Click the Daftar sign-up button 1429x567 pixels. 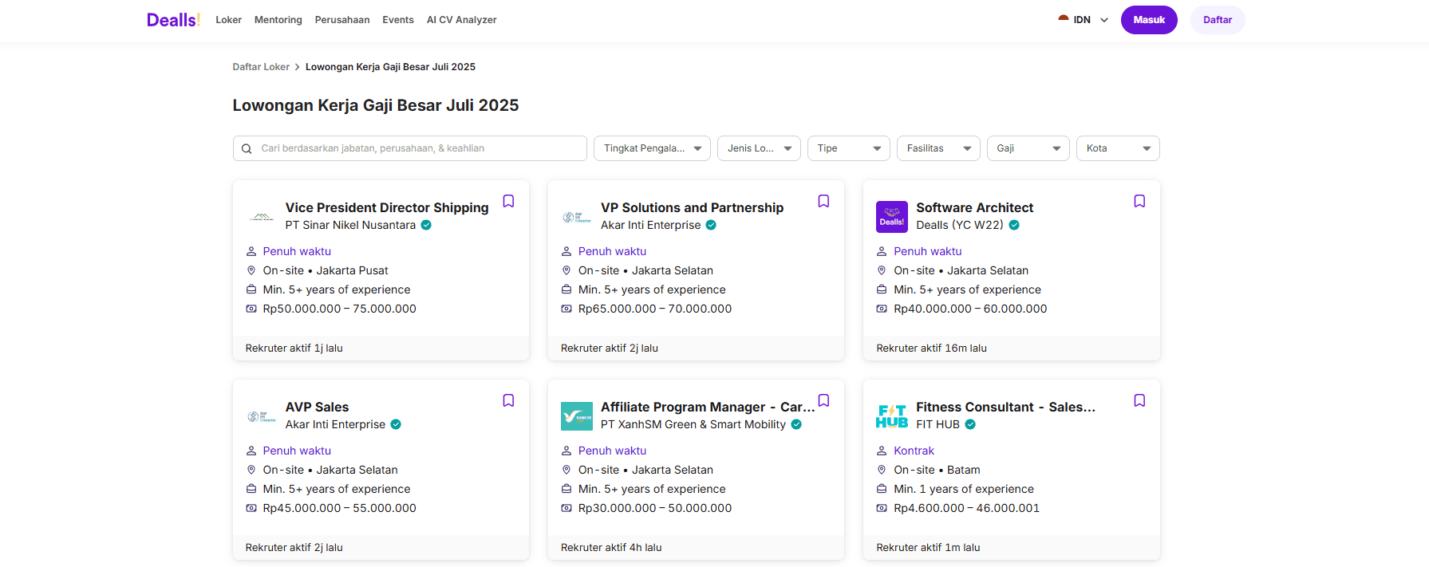click(x=1218, y=20)
